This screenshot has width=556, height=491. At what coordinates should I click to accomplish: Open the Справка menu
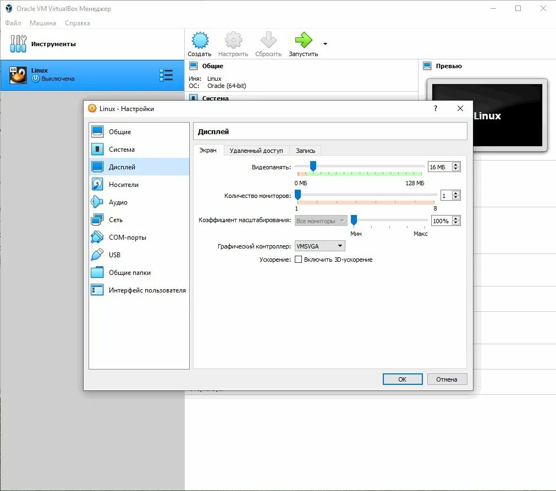tap(78, 23)
